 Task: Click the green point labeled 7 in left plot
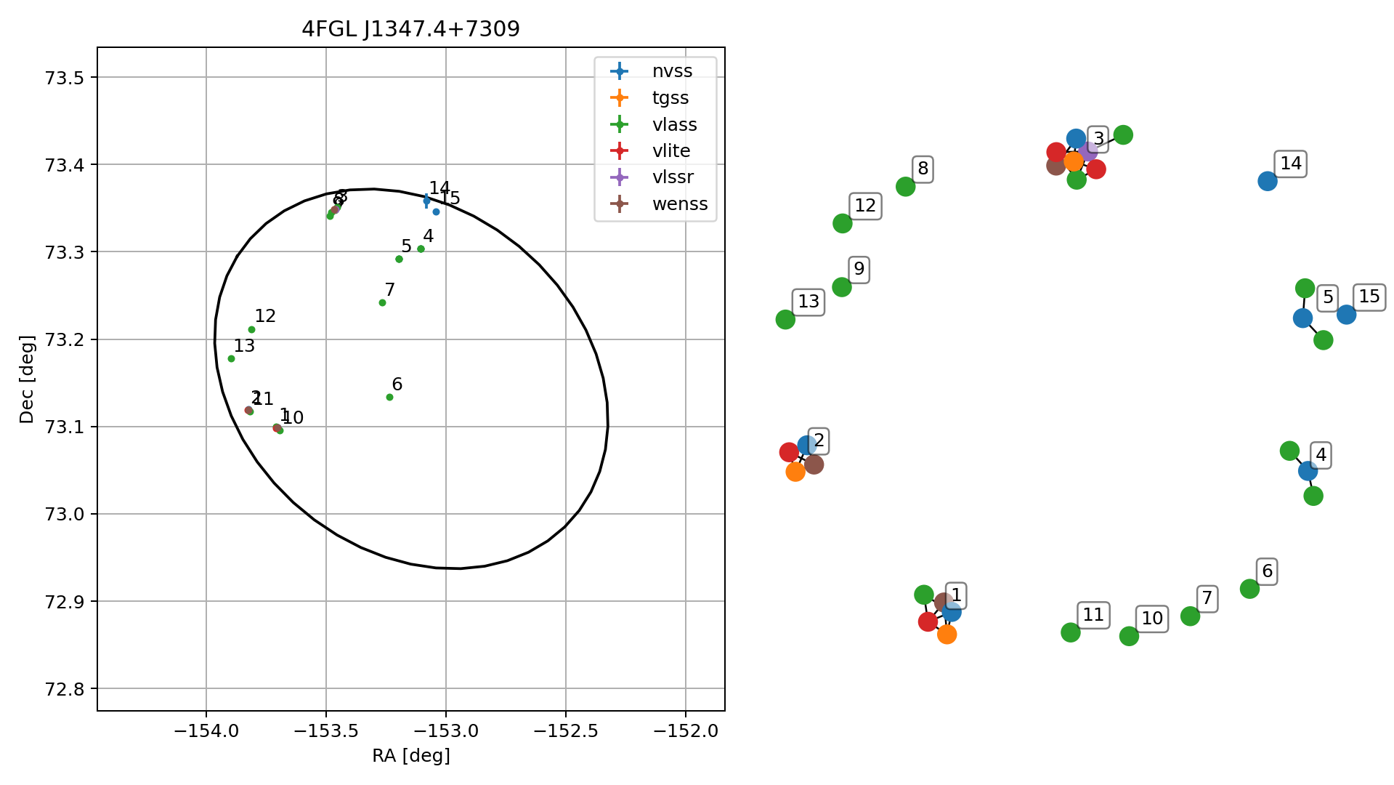pos(382,302)
